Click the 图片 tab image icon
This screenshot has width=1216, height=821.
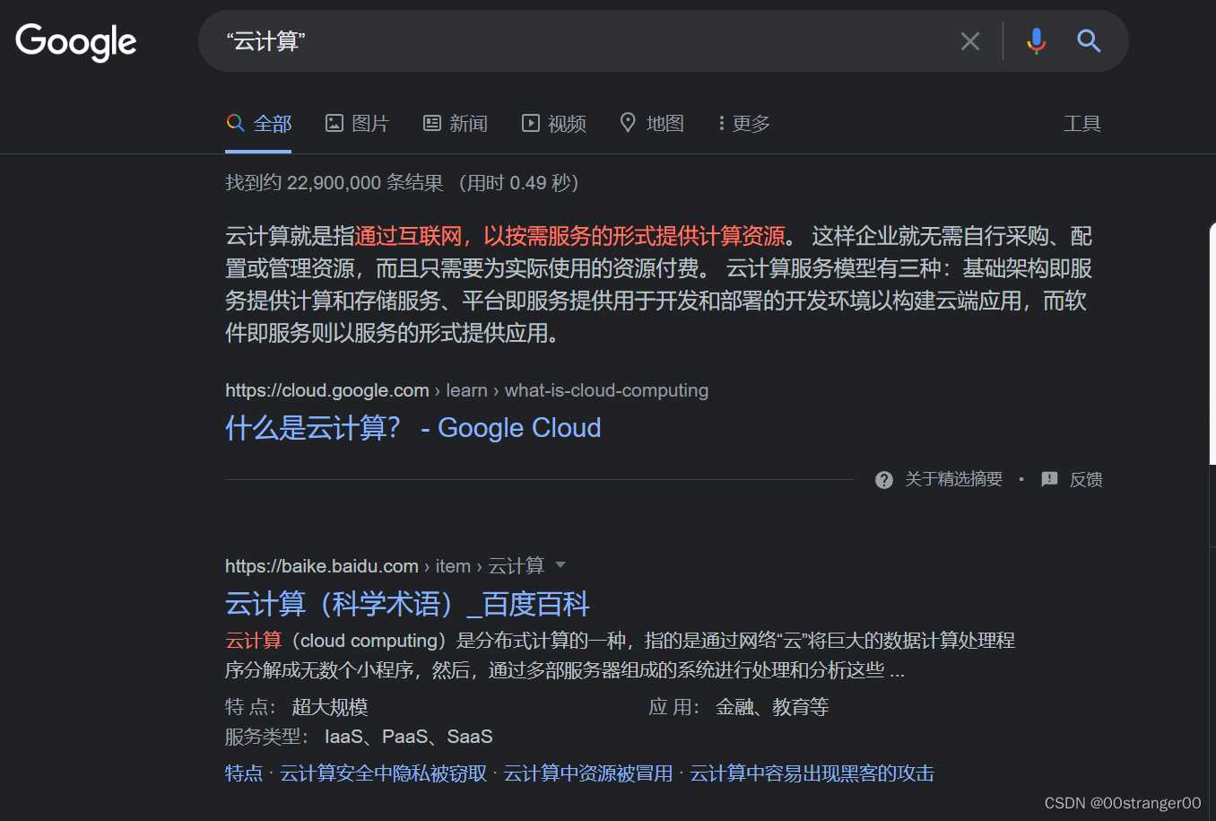pyautogui.click(x=334, y=123)
